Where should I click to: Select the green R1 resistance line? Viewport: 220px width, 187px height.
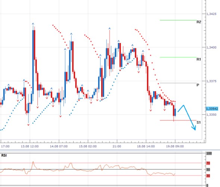coord(178,57)
